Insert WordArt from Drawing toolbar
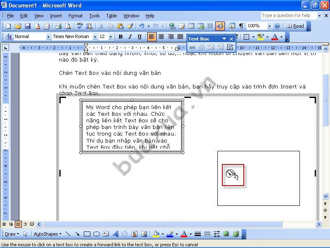Viewport: 330px width, 248px height. [115, 234]
